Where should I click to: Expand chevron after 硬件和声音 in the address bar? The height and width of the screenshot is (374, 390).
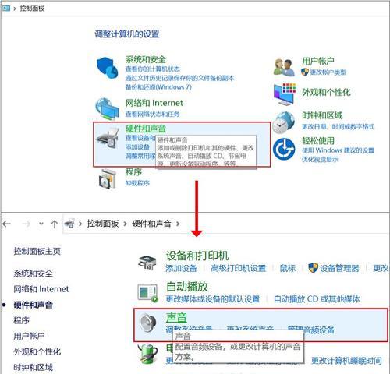coord(178,224)
